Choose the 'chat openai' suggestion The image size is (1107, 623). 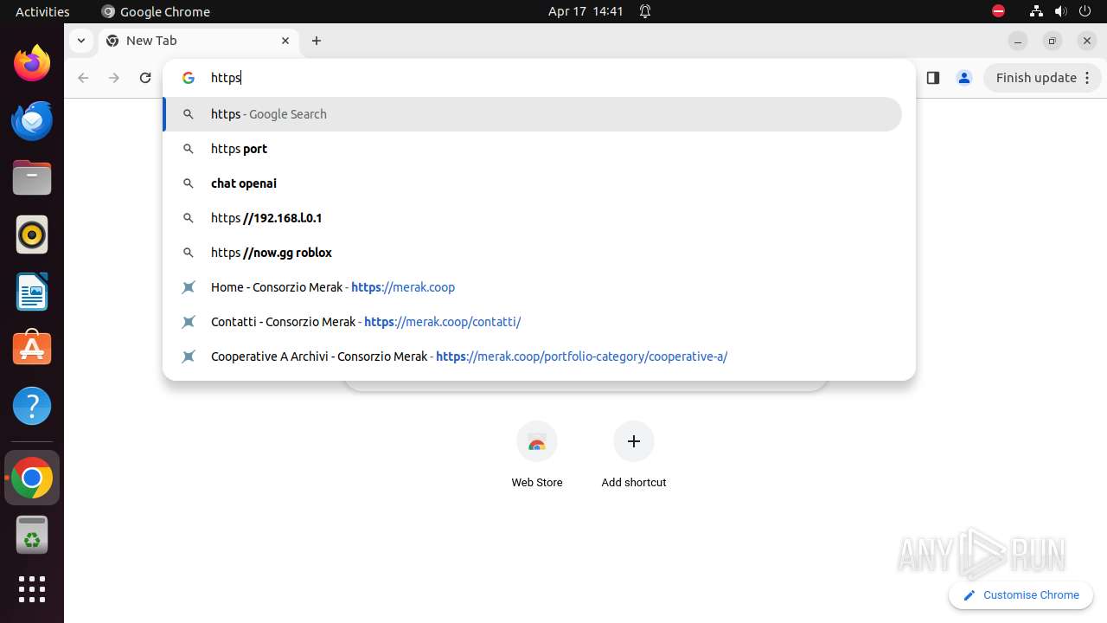click(532, 183)
